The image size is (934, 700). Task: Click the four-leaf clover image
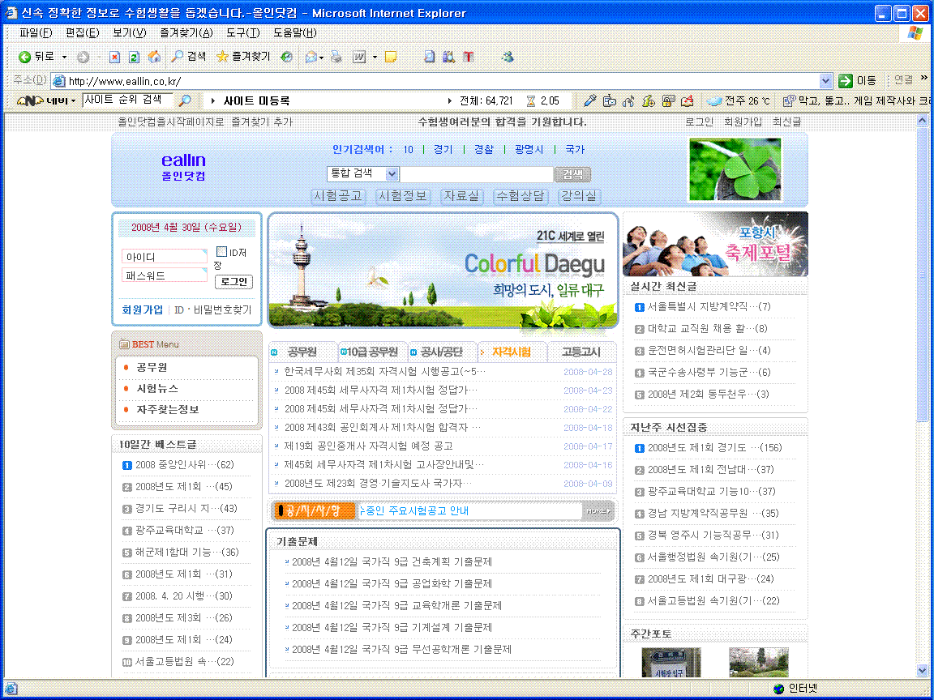tap(735, 169)
